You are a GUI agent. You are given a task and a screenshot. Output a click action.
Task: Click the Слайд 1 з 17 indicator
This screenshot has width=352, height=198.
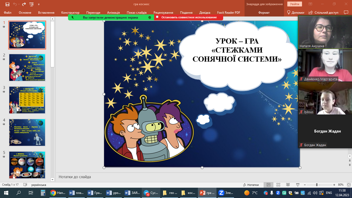[10, 185]
